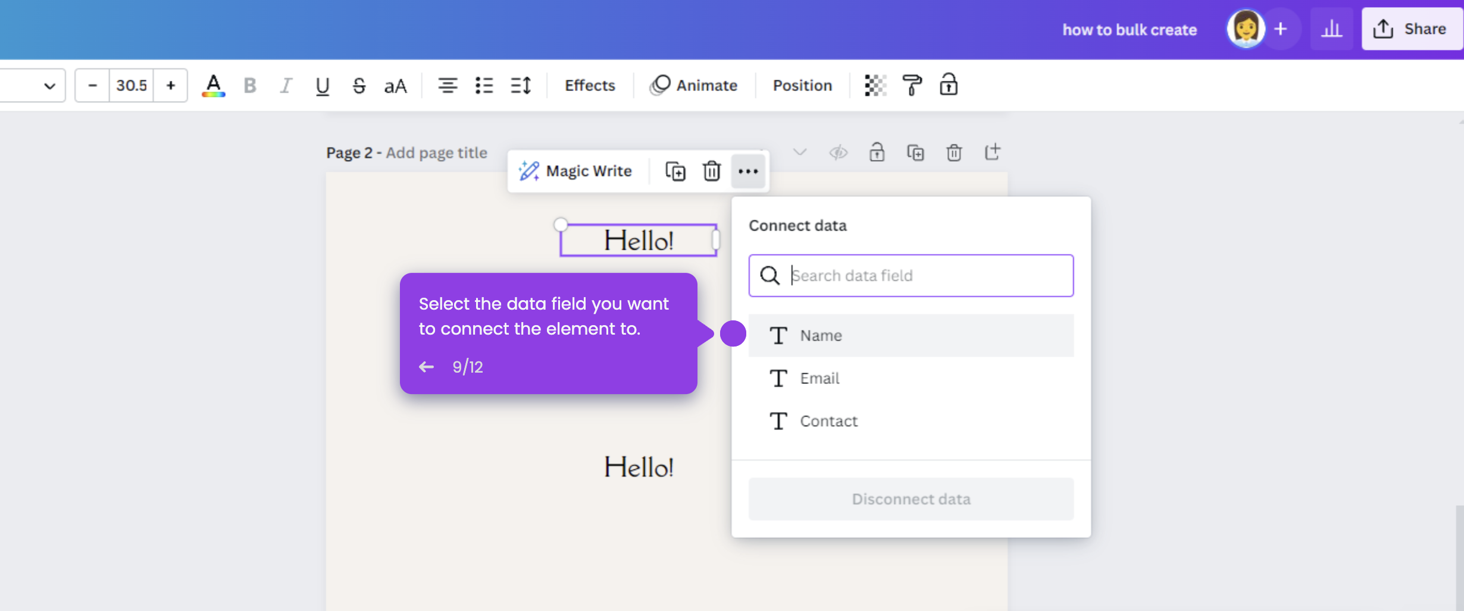Duplicate the Hello! text element
1464x611 pixels.
[675, 171]
